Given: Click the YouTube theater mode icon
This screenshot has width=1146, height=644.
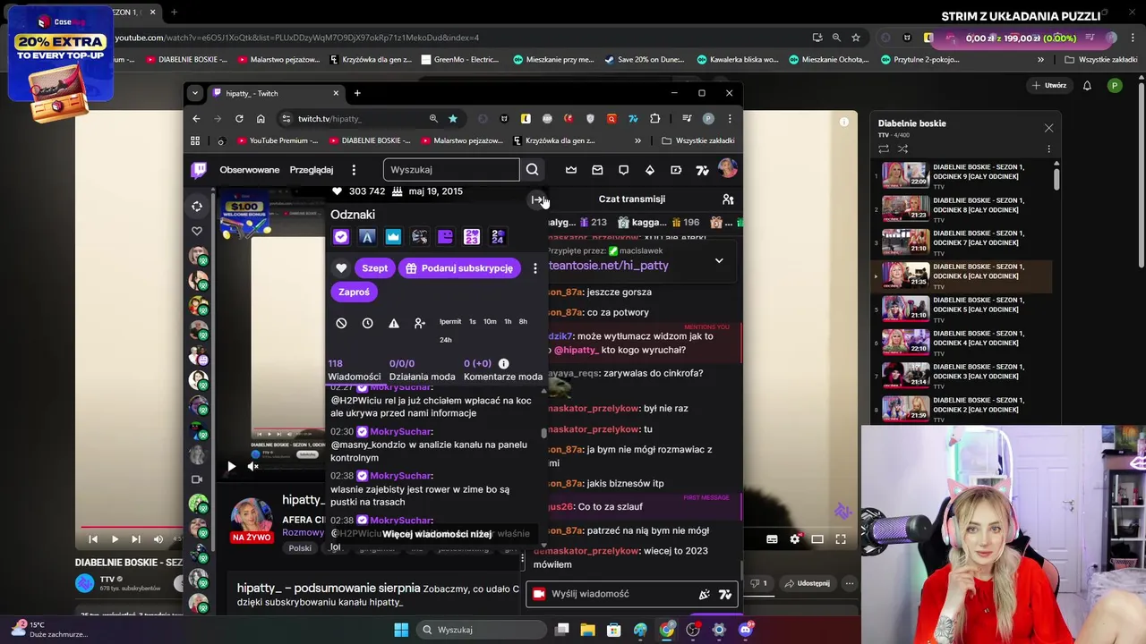Looking at the screenshot, I should coord(817,539).
